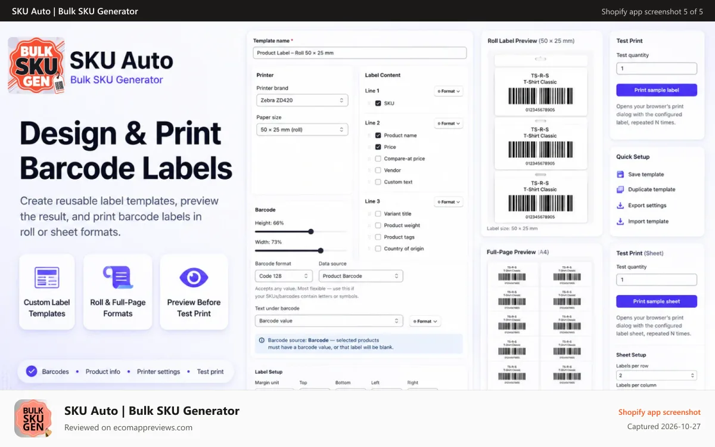Click the Barcodes feature tag
Image resolution: width=715 pixels, height=447 pixels.
pyautogui.click(x=55, y=371)
